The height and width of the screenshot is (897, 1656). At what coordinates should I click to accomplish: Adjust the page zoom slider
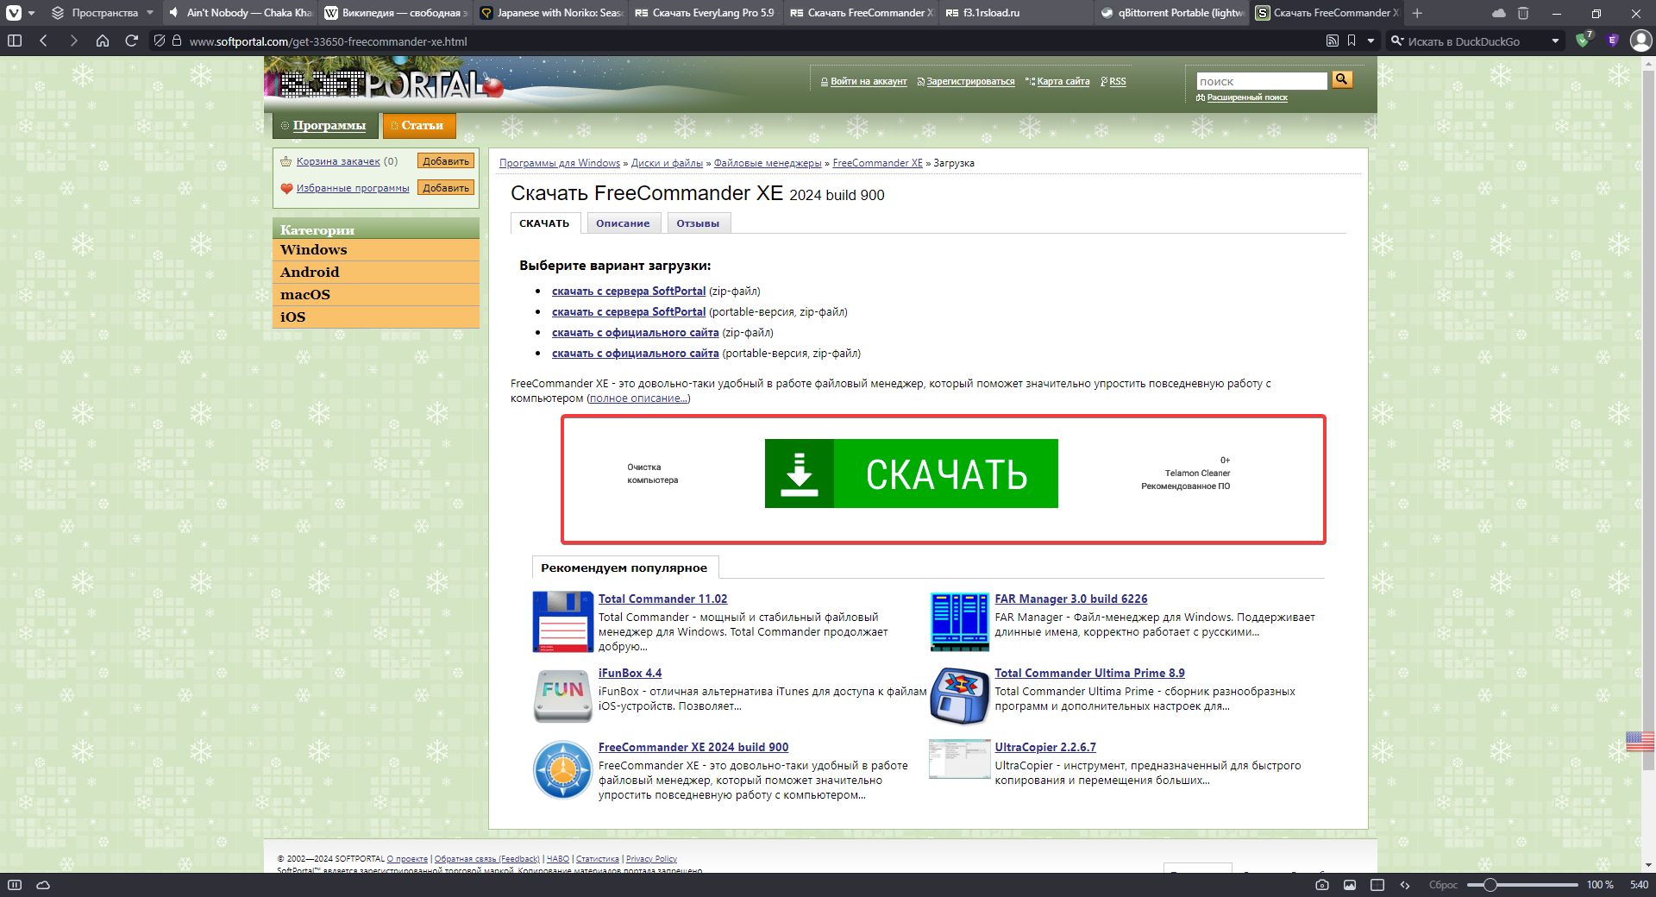1490,885
